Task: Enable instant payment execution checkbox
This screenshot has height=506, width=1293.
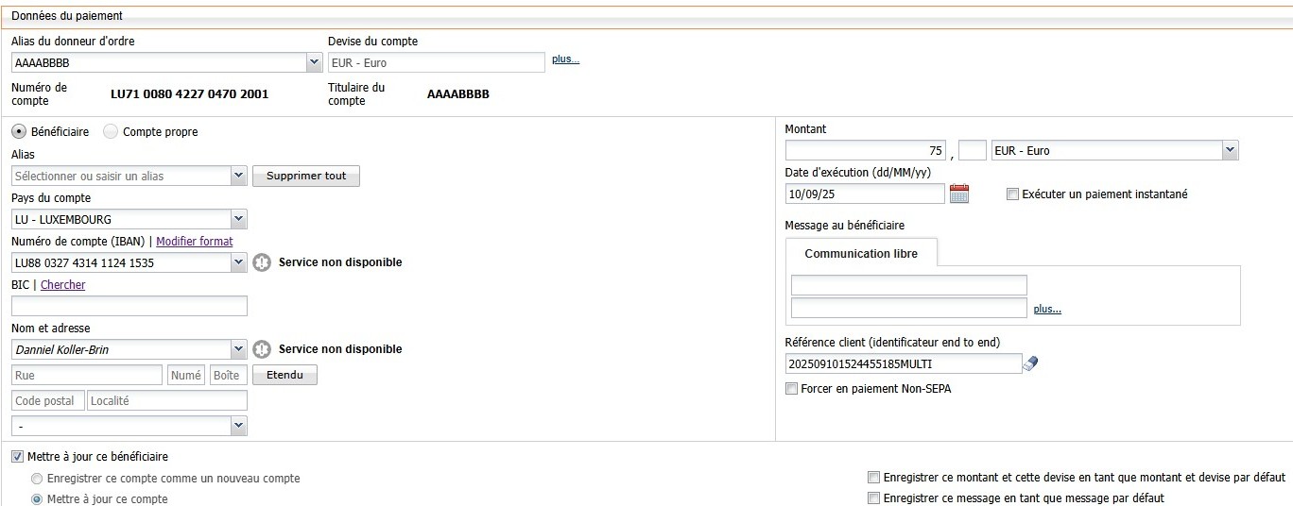Action: [1012, 194]
